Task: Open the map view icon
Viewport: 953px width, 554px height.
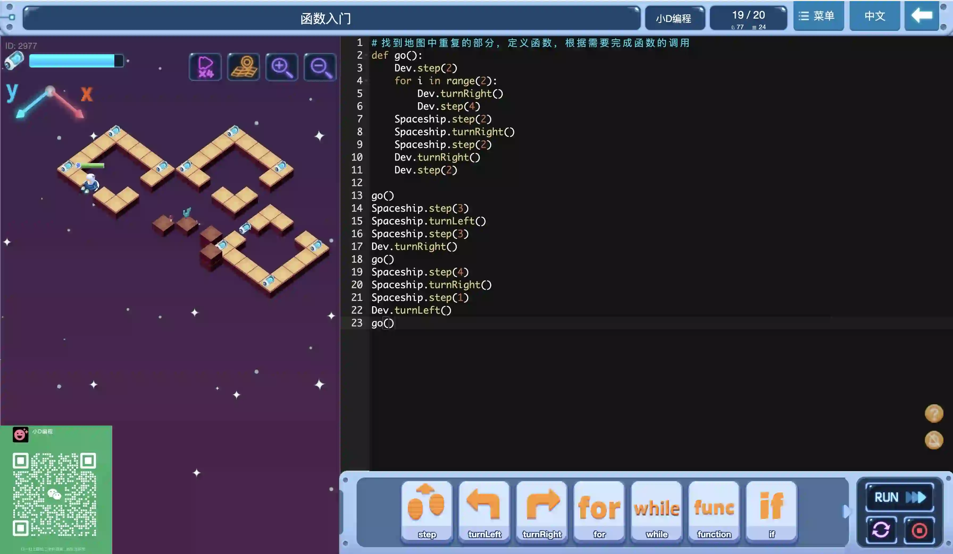Action: 244,67
